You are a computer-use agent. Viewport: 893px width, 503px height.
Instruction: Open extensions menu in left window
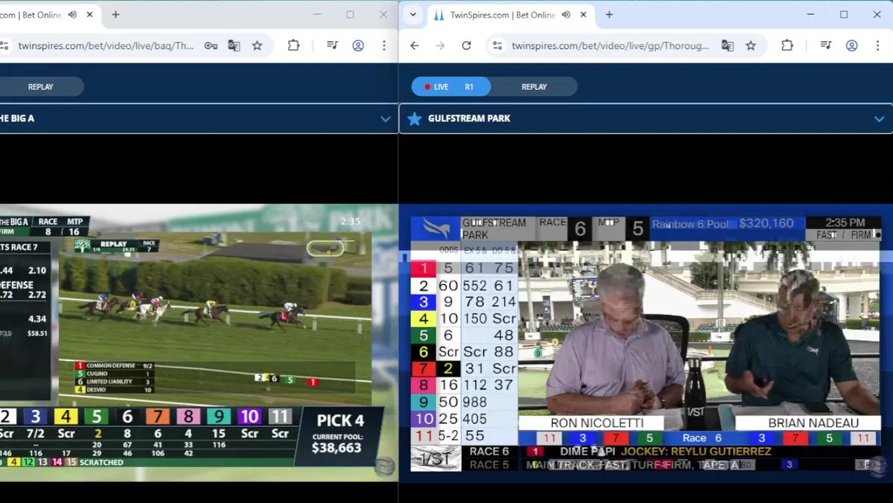click(x=293, y=45)
